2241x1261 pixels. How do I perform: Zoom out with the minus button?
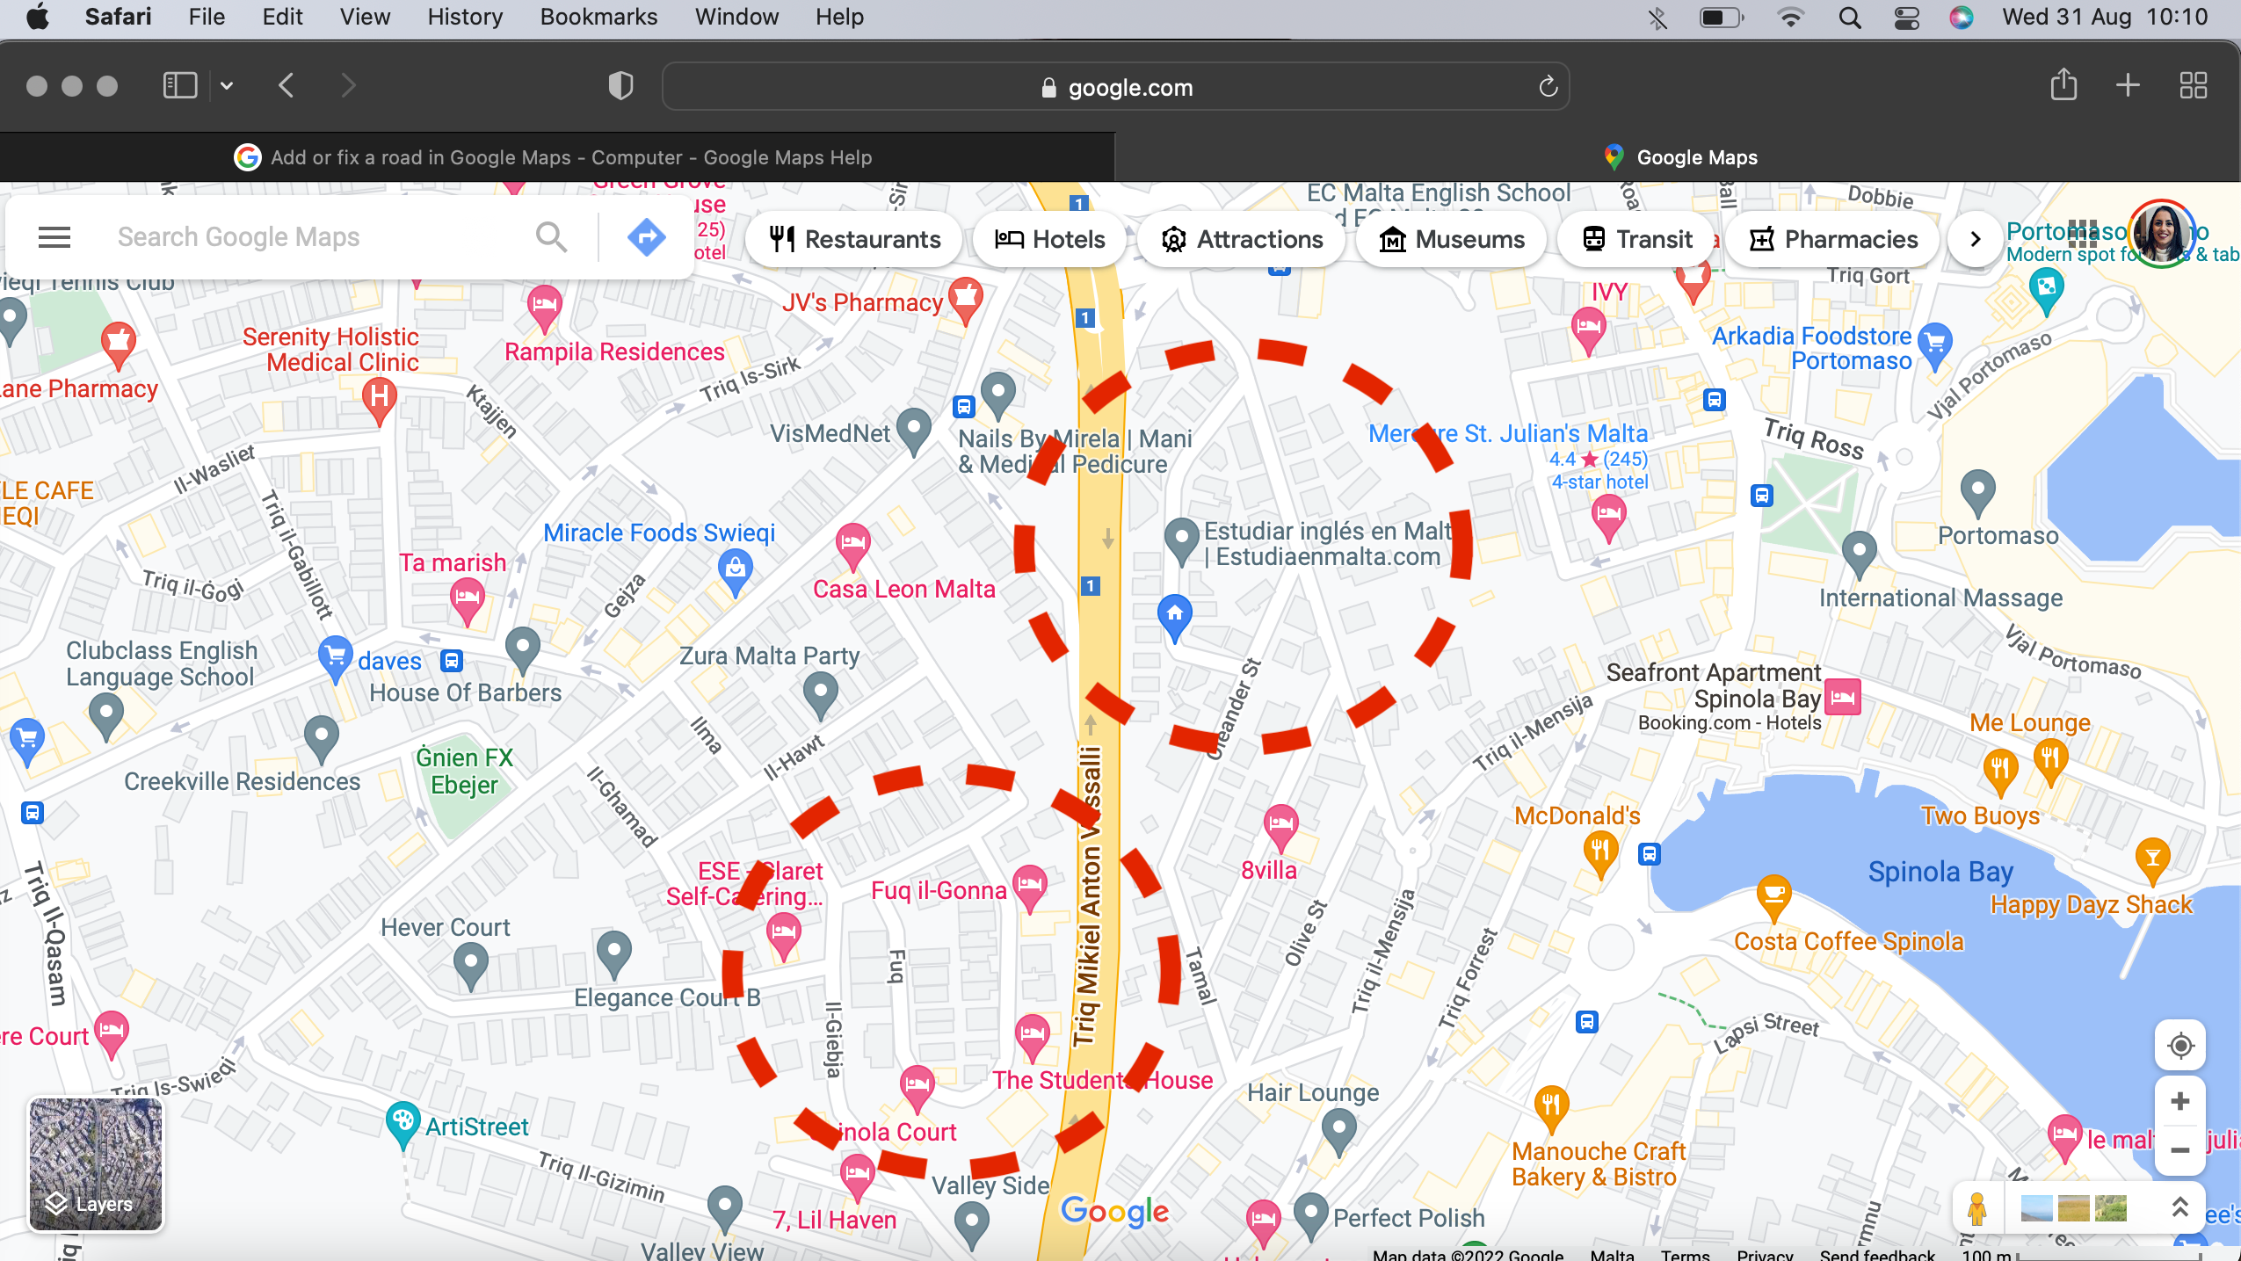(x=2180, y=1151)
